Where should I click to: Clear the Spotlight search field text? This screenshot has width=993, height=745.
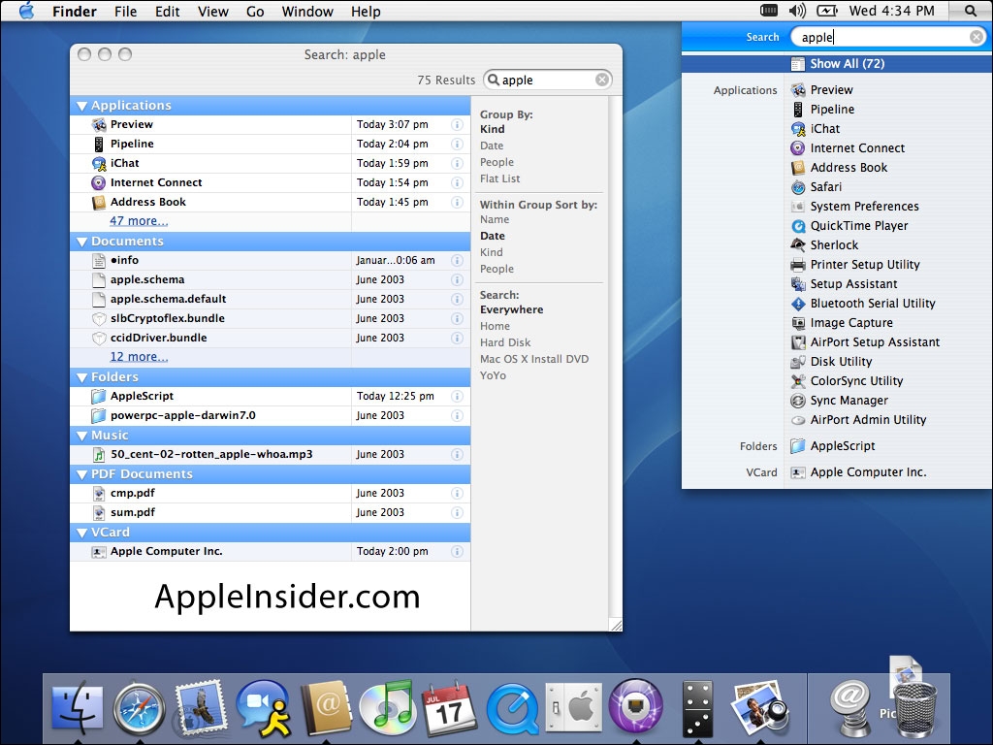tap(977, 38)
